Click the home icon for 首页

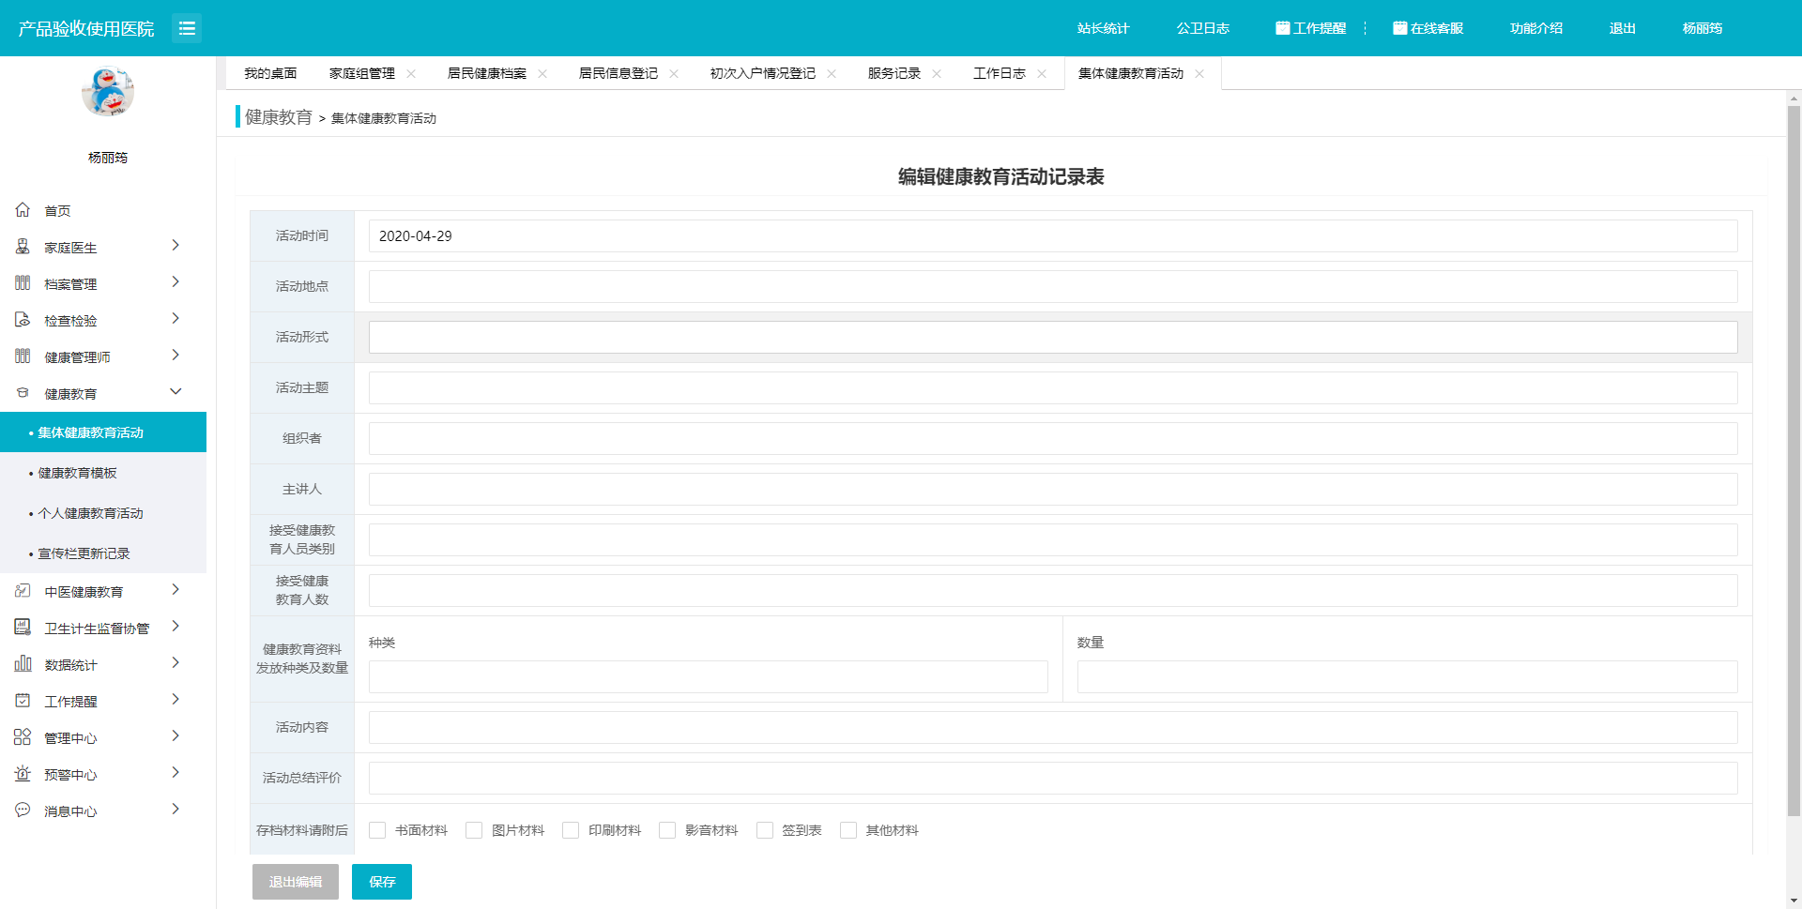click(x=23, y=210)
